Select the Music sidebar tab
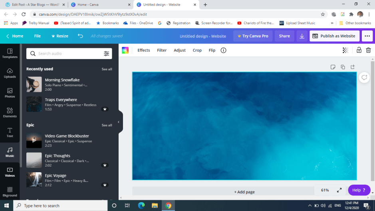This screenshot has height=211, width=375. click(10, 152)
